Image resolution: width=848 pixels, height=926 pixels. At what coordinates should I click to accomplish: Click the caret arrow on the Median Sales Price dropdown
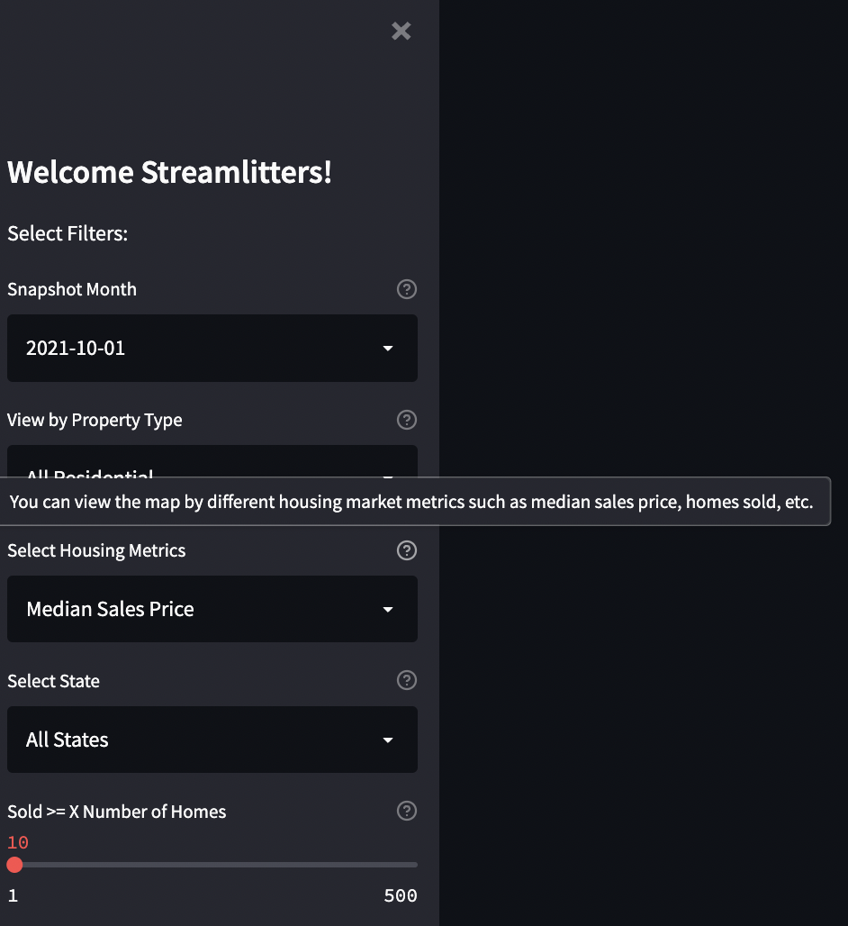[388, 609]
